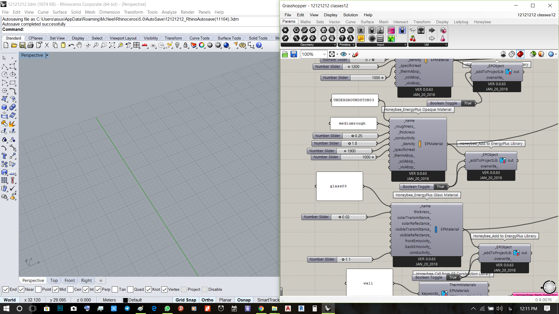The width and height of the screenshot is (559, 314).
Task: Open the Analyze menu in Rhino
Action: pyautogui.click(x=169, y=12)
